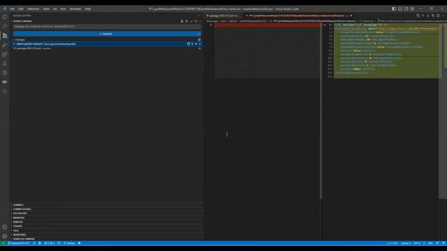Open the Edit menu

coord(20,9)
